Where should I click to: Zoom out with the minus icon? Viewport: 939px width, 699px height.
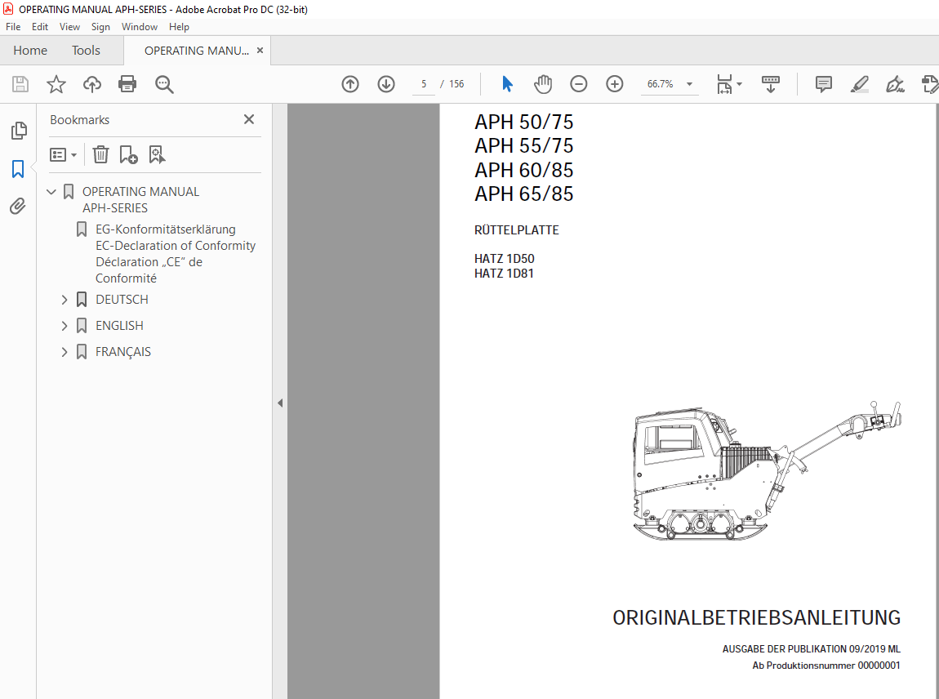[578, 84]
